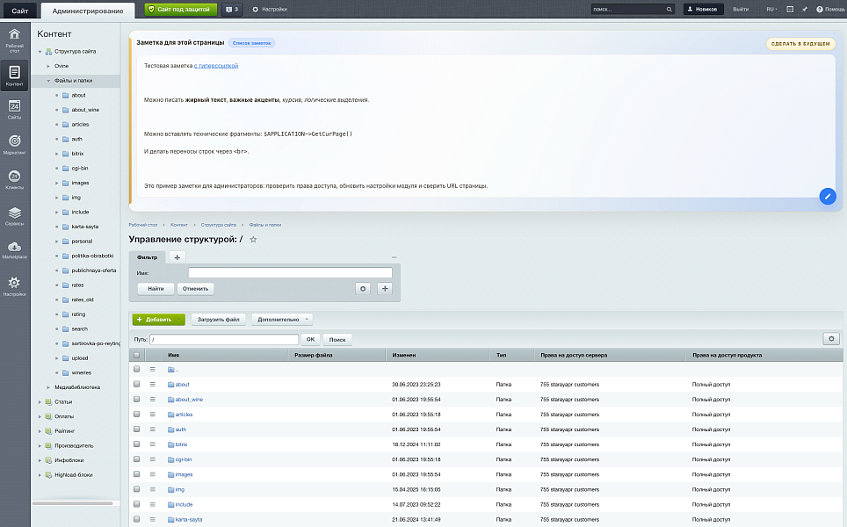The height and width of the screenshot is (527, 847).
Task: Follow the с гиперссылкой link in note
Action: 216,65
